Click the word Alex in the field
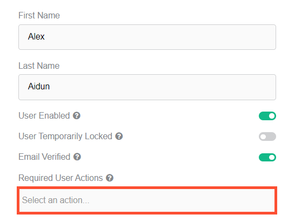This screenshot has width=288, height=221. 36,36
